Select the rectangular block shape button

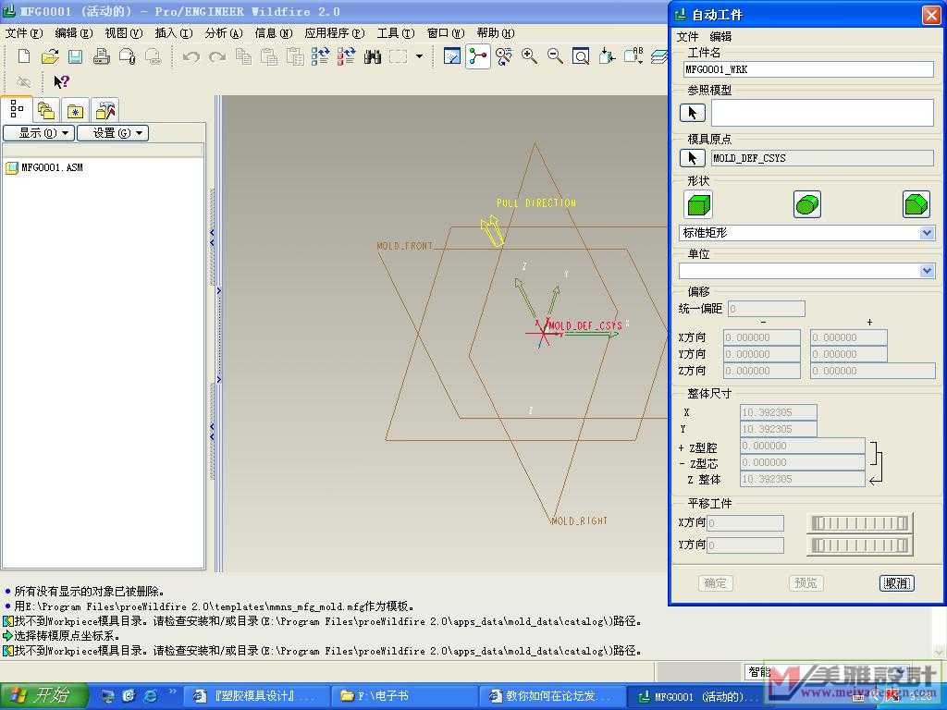pyautogui.click(x=698, y=204)
